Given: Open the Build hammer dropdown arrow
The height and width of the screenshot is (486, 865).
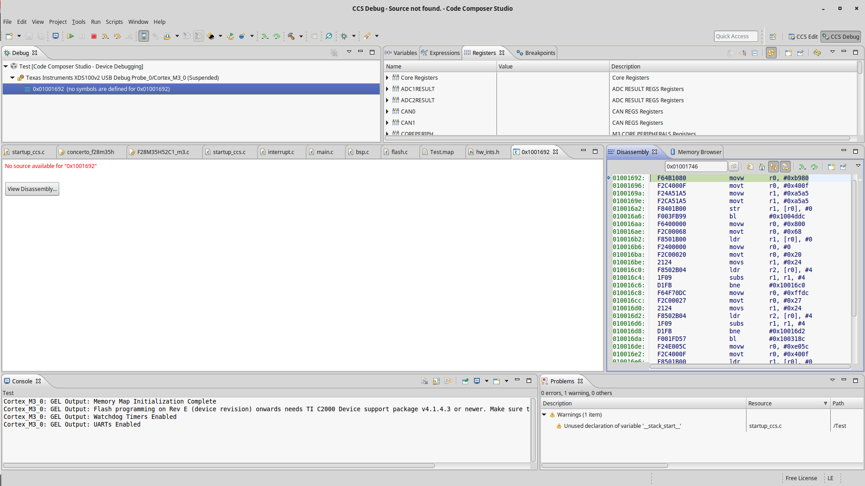Looking at the screenshot, I should pyautogui.click(x=301, y=36).
